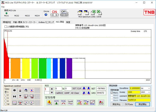156x112 pixels.
Task: Switch to the 手動・標準 タイマースケーラー tab
Action: click(25, 22)
